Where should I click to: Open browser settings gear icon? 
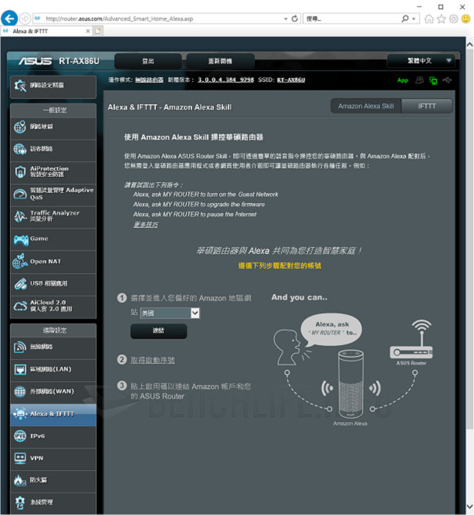click(x=454, y=19)
